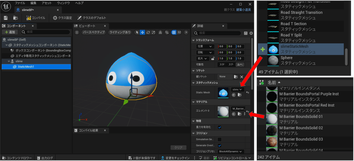Open the ウィンドウ menu
Screen dimensions: 354x161
(x=63, y=3)
